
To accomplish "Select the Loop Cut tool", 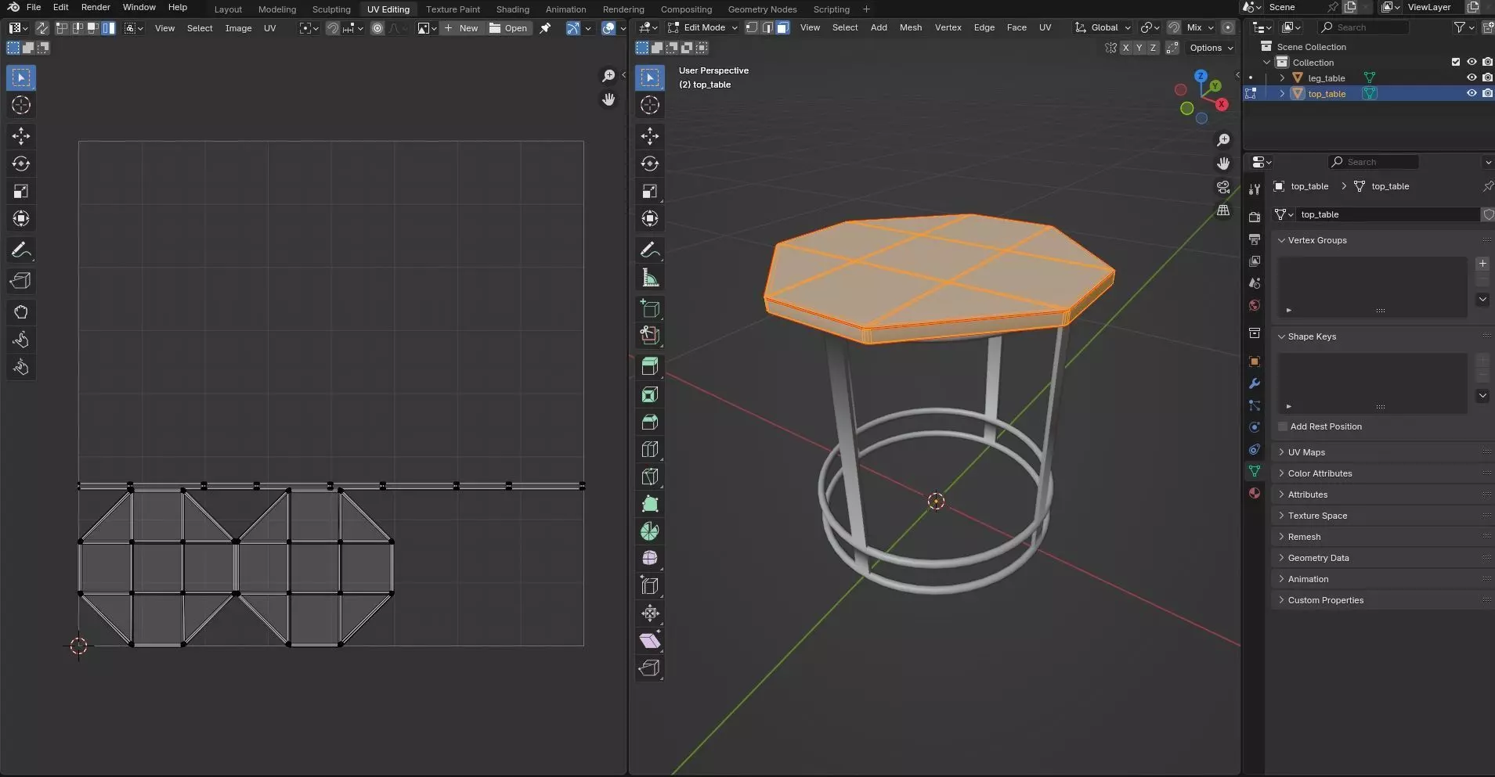I will coord(650,449).
